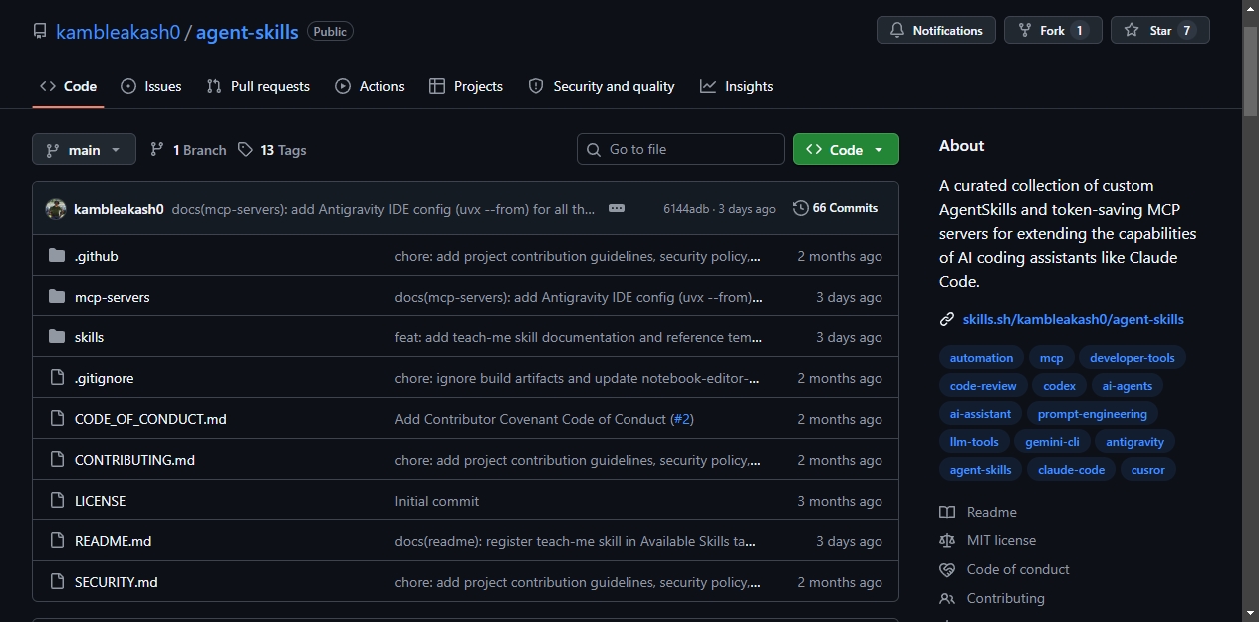
Task: Open the skills folder
Action: point(90,337)
